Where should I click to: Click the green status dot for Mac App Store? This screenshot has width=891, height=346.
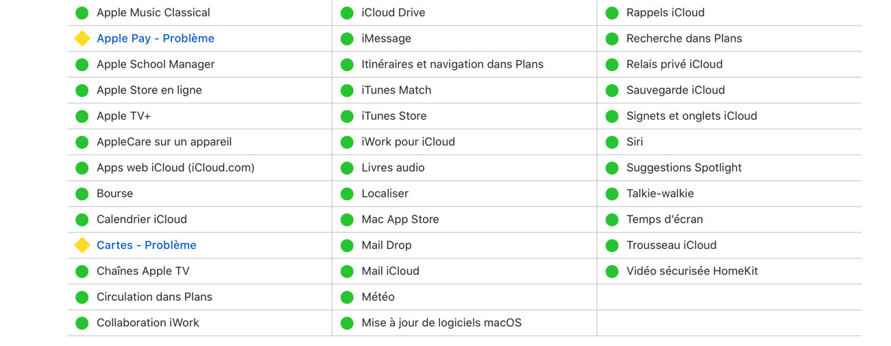click(347, 219)
